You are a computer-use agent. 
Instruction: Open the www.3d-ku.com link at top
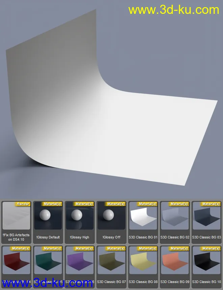click(x=174, y=10)
